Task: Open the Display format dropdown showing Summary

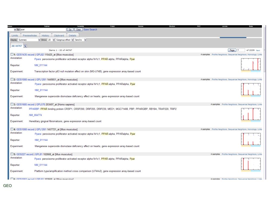Action: click(29, 40)
